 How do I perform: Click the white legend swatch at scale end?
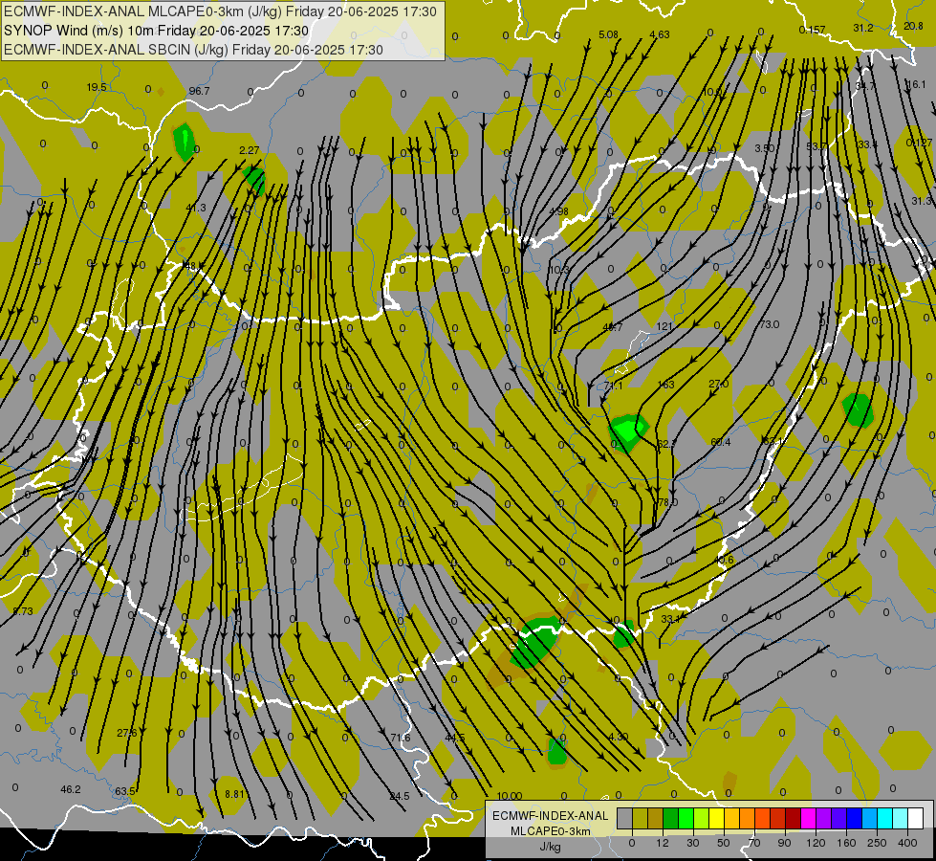[916, 818]
